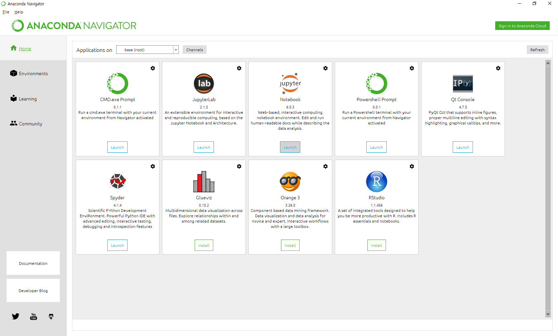Click the RStudio R icon
Viewport: 558px width, 336px height.
[377, 182]
